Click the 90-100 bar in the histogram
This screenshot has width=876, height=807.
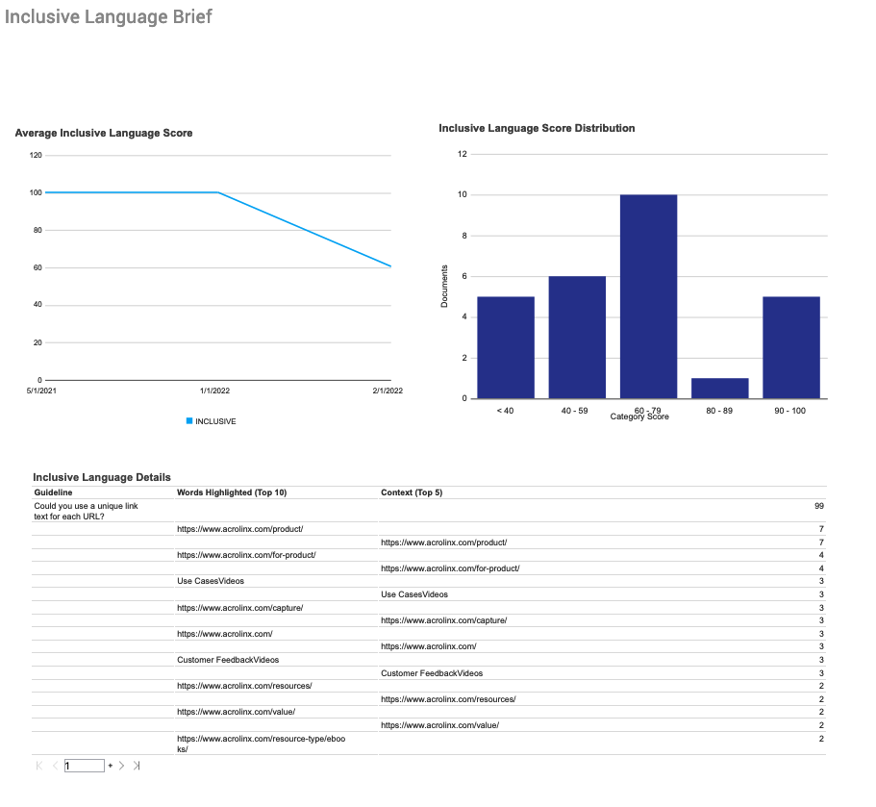[790, 346]
